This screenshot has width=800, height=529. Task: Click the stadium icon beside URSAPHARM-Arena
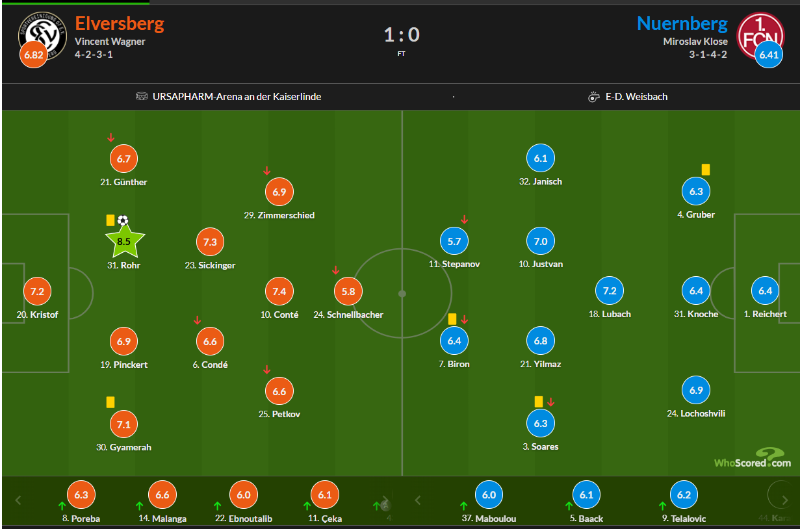142,97
